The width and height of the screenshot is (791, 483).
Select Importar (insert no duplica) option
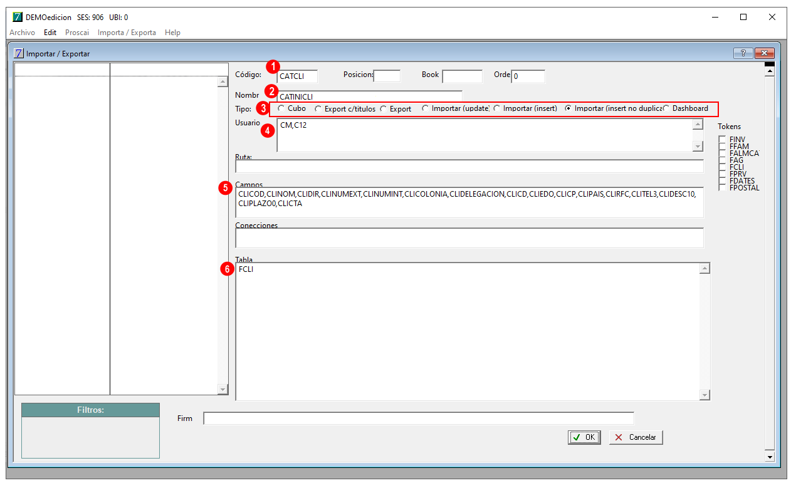pyautogui.click(x=568, y=108)
